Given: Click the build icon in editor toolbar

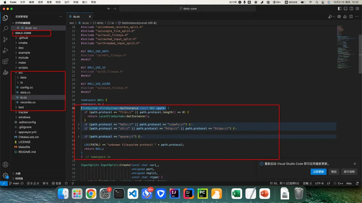Looking at the screenshot, I should [345, 16].
